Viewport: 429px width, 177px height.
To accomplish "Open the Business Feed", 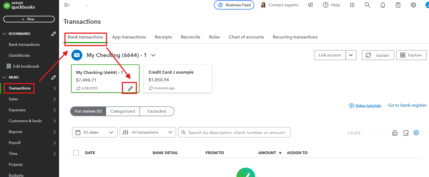I will click(x=234, y=5).
